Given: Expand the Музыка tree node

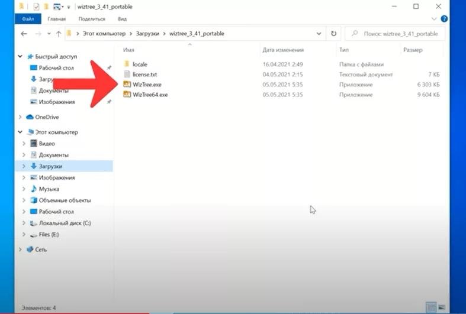Looking at the screenshot, I should pos(24,189).
